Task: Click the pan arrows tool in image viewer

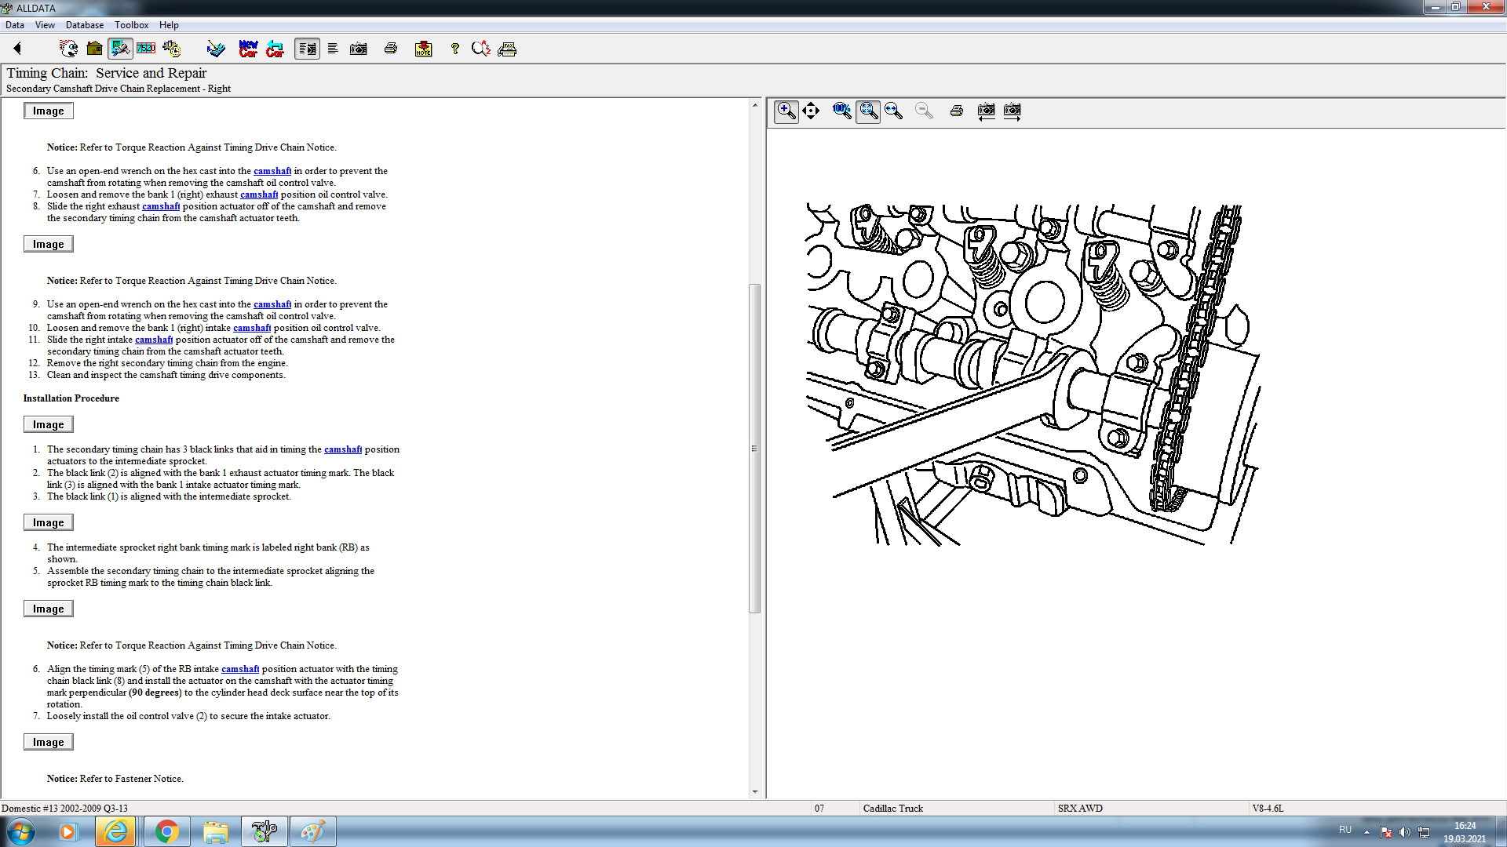Action: pyautogui.click(x=811, y=111)
